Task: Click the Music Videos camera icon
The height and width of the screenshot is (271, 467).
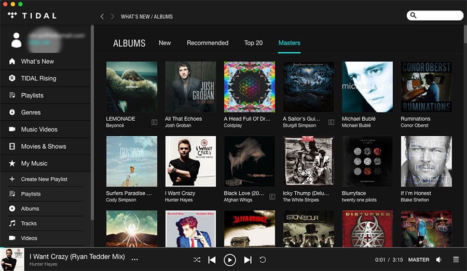Action: 12,129
